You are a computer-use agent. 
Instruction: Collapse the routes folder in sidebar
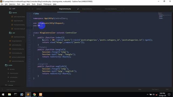tap(9, 65)
